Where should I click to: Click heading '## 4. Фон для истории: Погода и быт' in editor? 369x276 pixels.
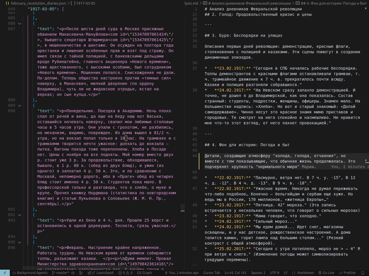pyautogui.click(x=247, y=145)
